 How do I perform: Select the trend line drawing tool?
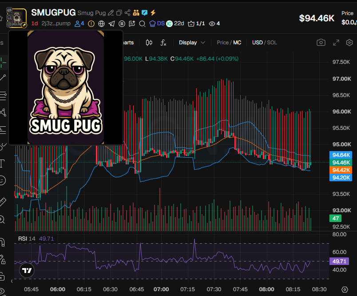pyautogui.click(x=3, y=78)
